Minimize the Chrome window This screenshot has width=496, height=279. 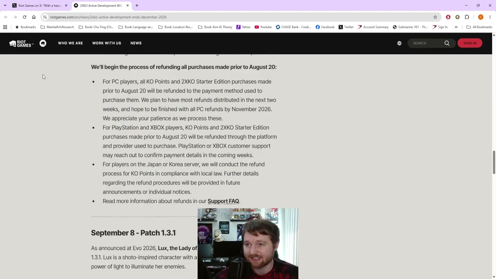point(466,5)
